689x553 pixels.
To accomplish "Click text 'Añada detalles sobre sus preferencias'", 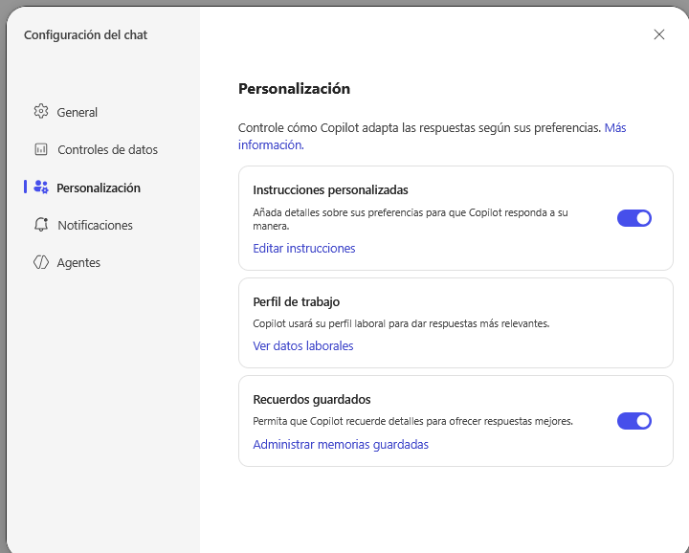I will click(x=338, y=212).
